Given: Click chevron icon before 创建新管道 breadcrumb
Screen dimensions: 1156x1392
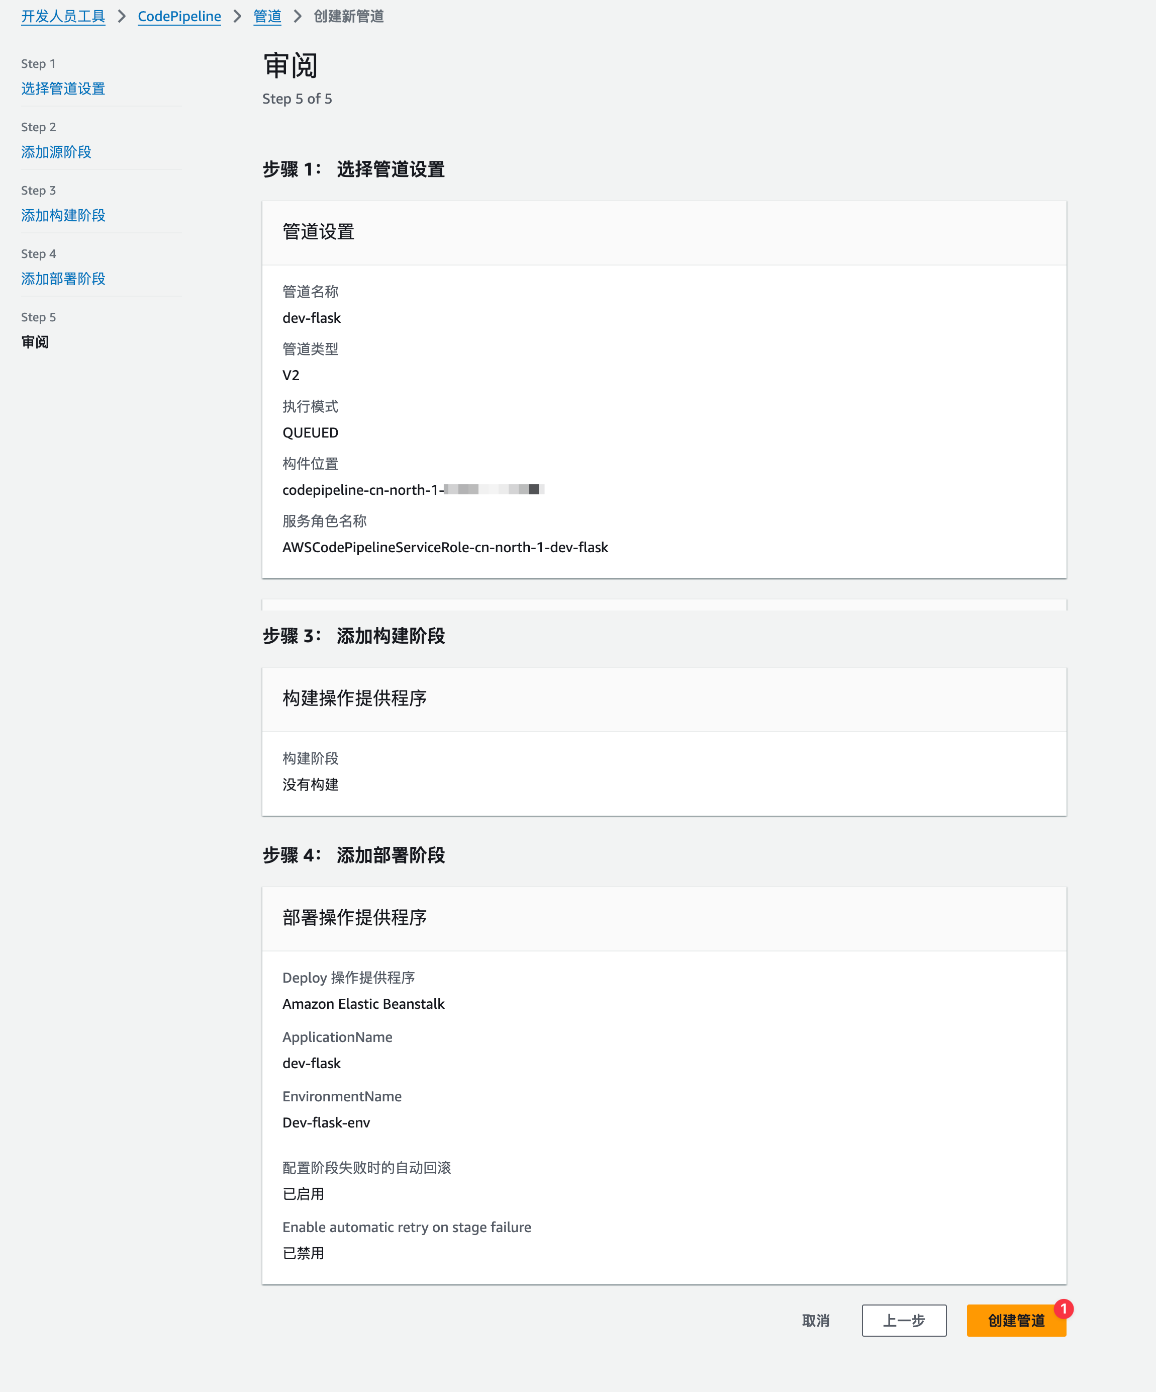Looking at the screenshot, I should coord(298,17).
